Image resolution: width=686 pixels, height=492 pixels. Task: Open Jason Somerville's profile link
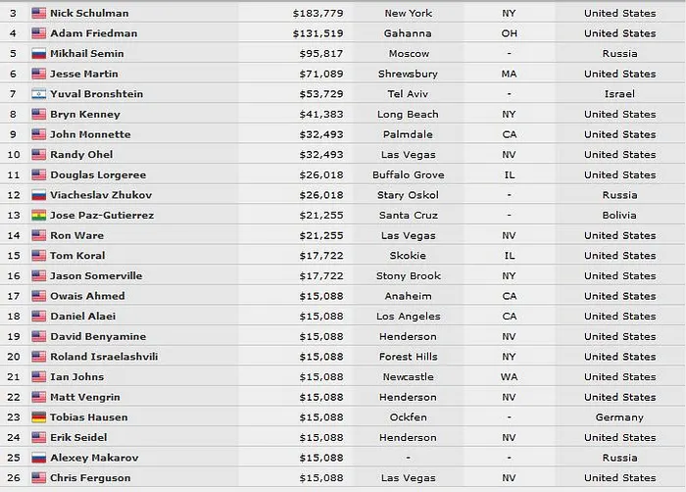point(95,276)
